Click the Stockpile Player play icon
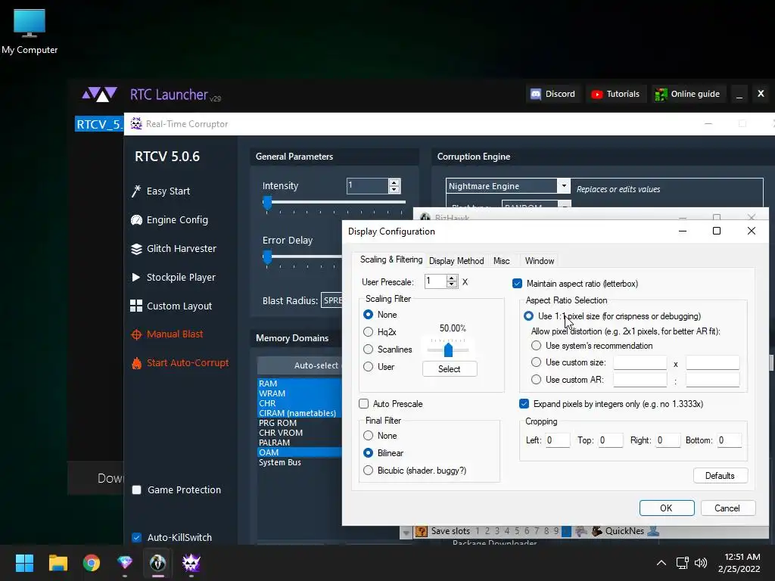Screen dimensions: 775x581 (136, 277)
